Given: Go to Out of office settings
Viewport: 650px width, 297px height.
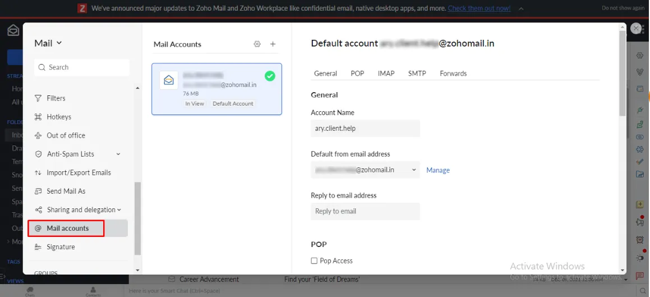Looking at the screenshot, I should coord(66,135).
